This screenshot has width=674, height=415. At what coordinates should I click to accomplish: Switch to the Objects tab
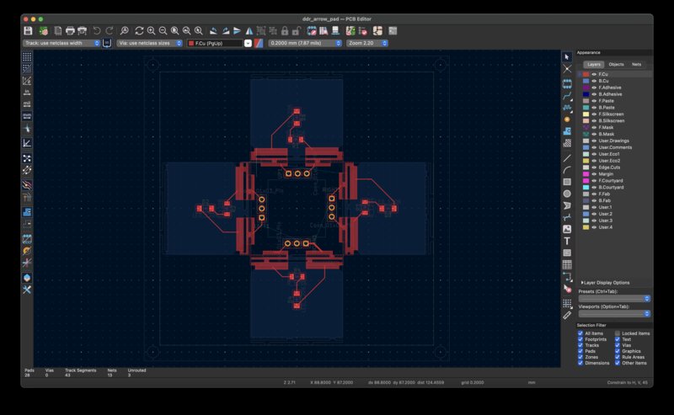click(616, 64)
